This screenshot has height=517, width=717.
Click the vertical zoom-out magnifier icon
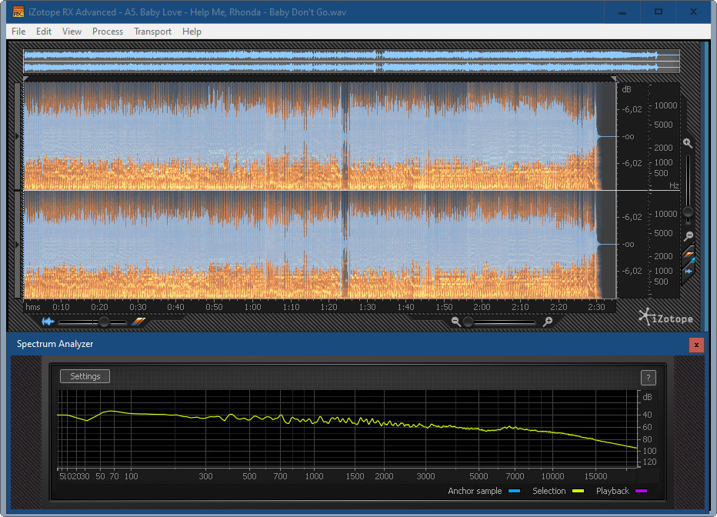point(689,236)
